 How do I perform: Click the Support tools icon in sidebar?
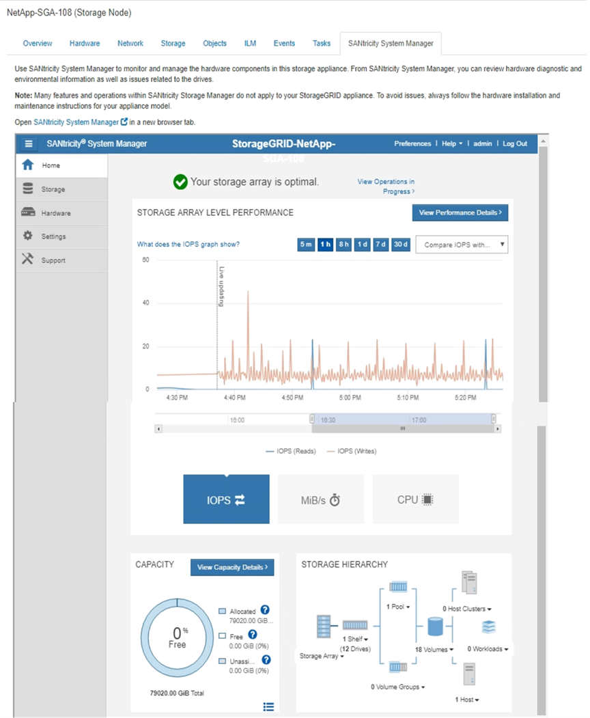click(x=27, y=259)
